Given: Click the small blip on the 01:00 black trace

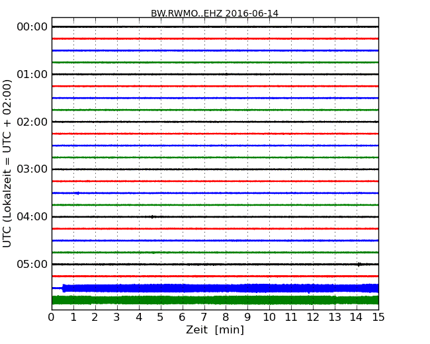Looking at the screenshot, I should tap(226, 74).
